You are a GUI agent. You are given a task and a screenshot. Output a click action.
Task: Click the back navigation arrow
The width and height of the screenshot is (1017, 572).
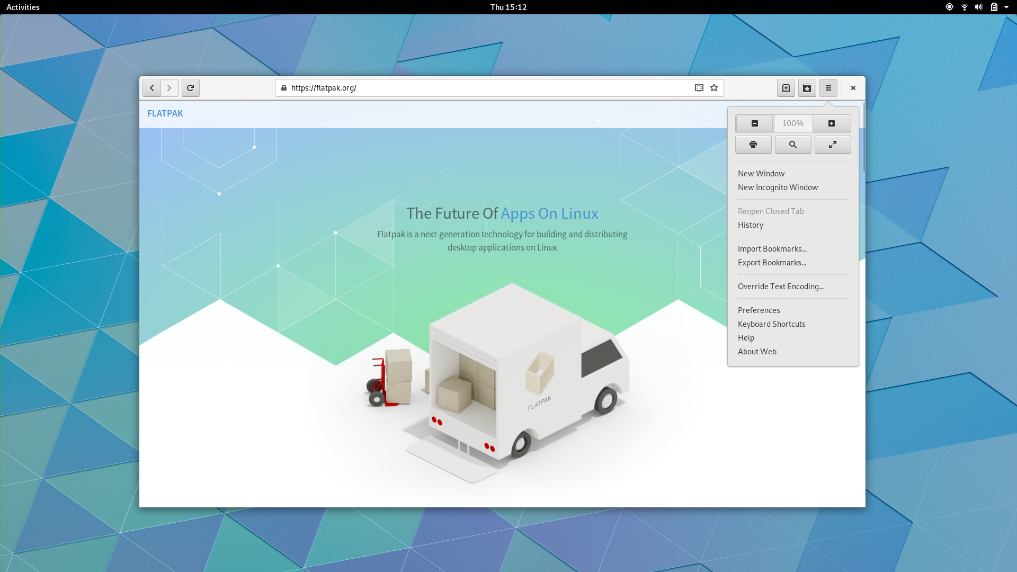click(151, 87)
